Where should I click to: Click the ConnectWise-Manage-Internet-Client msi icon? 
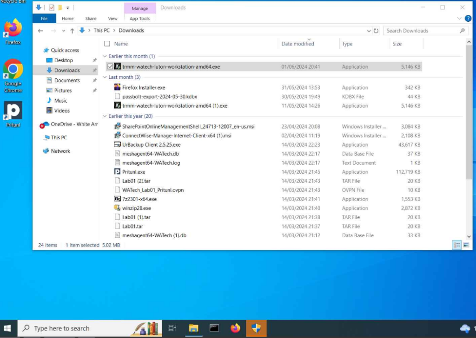coord(117,135)
